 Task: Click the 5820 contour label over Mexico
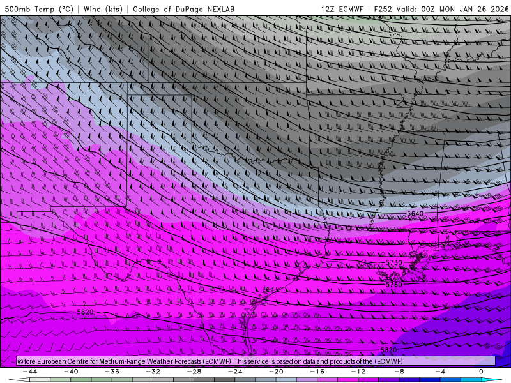[x=85, y=312]
